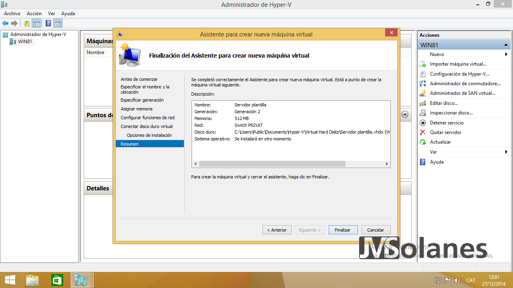
Task: Click the Up one level folder icon
Action: pos(27,23)
